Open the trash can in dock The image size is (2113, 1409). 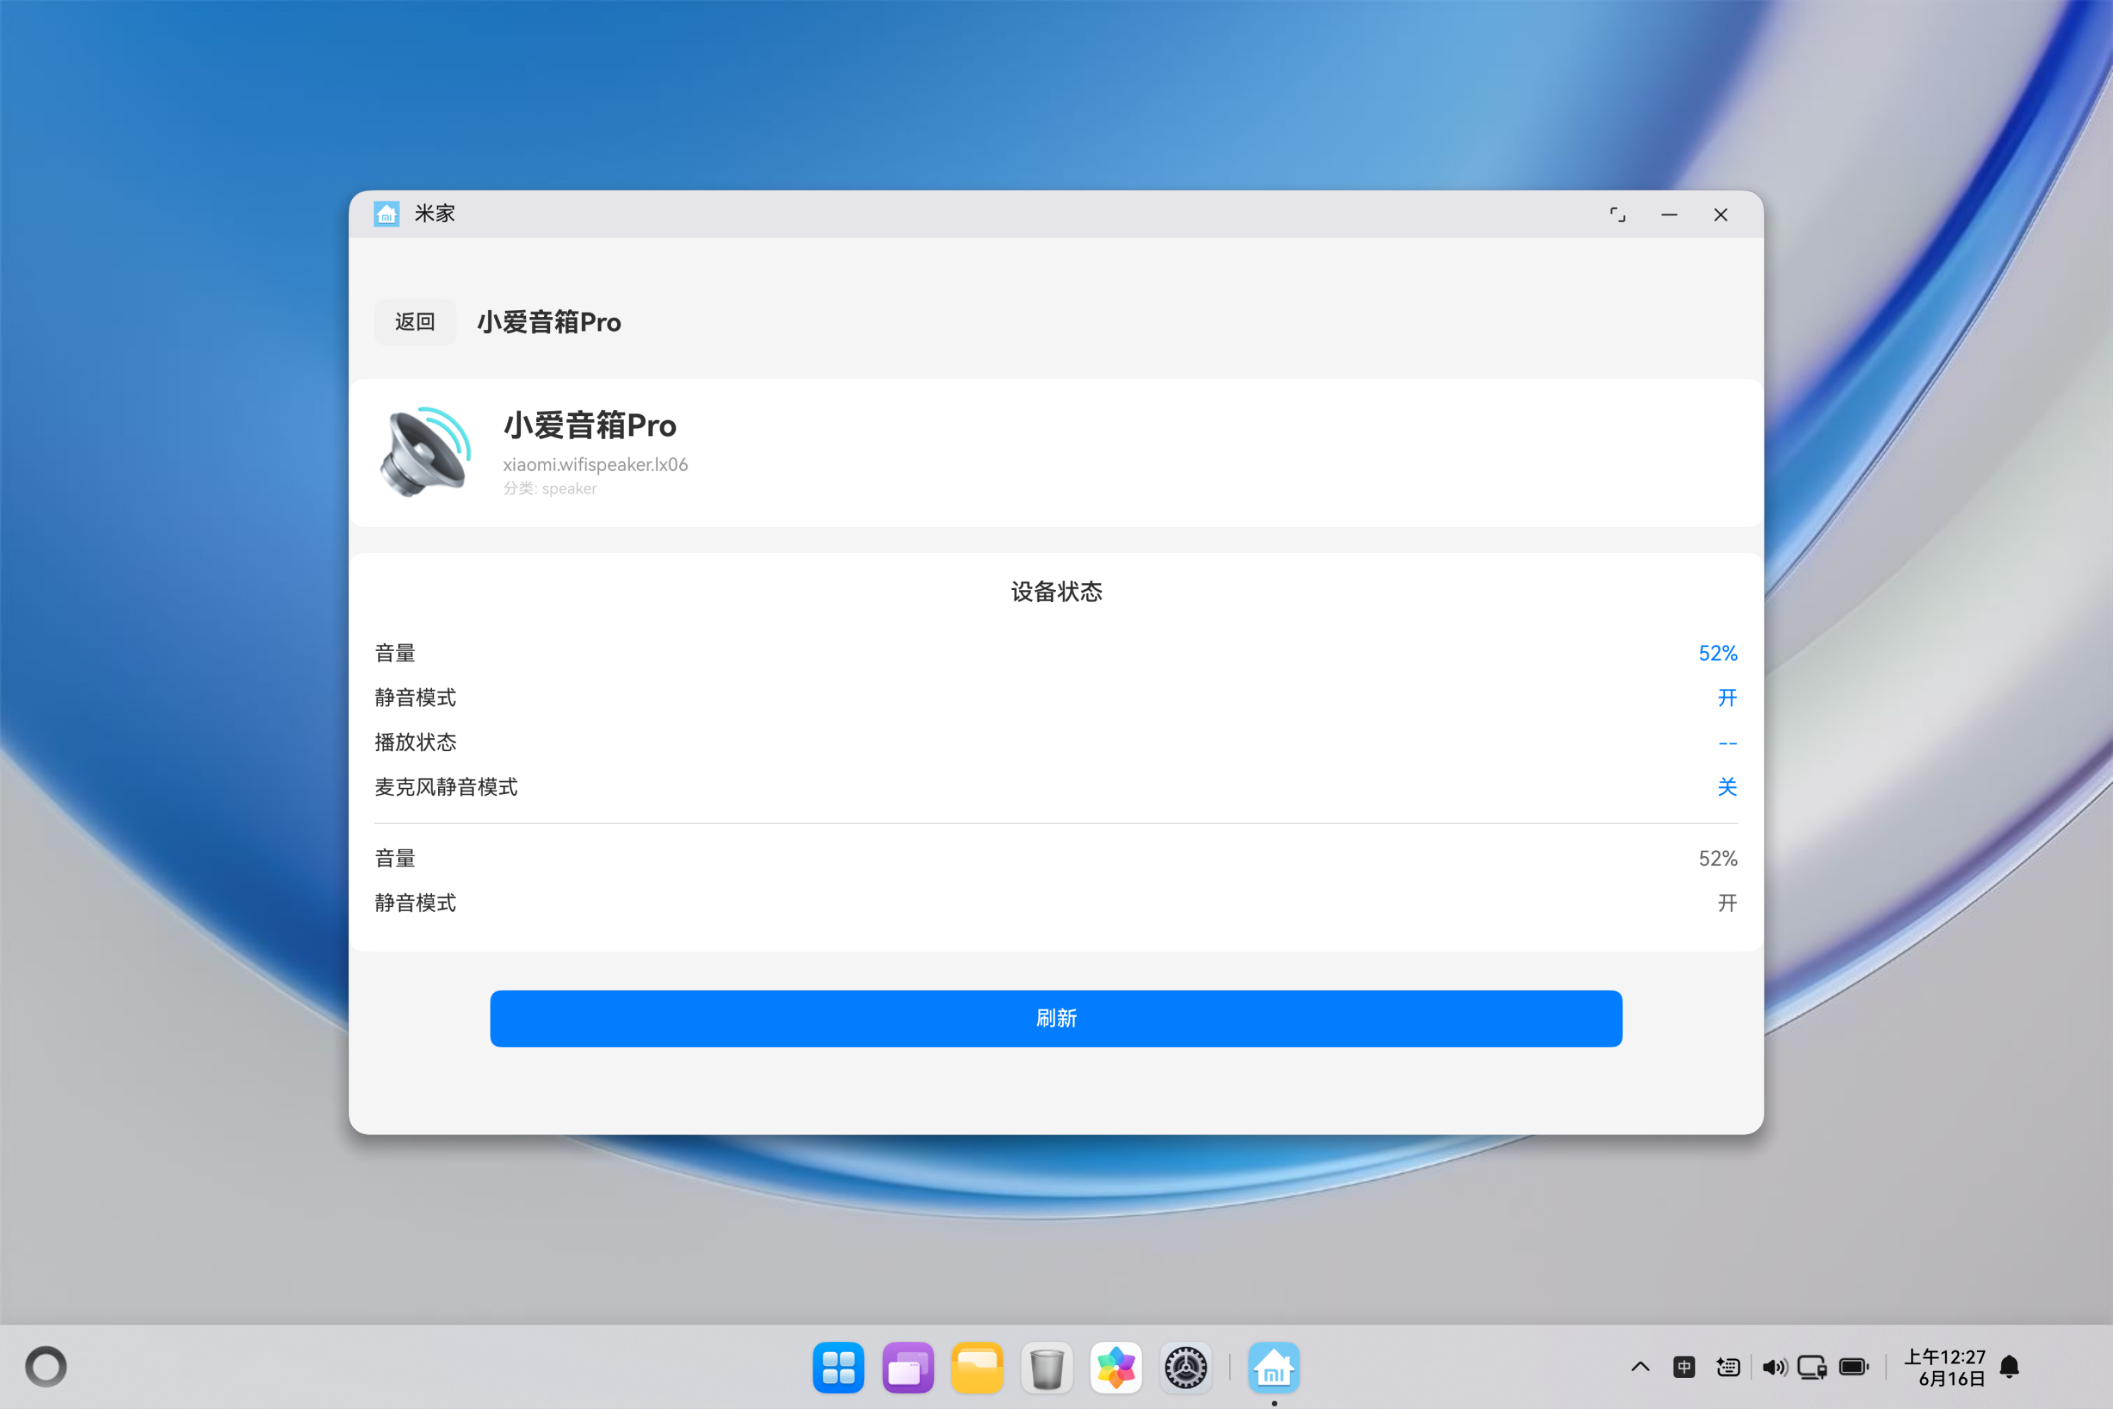pyautogui.click(x=1046, y=1368)
